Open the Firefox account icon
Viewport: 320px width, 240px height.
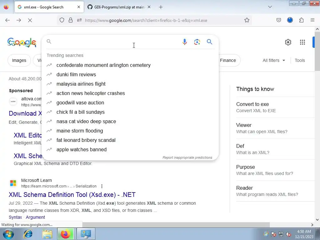click(290, 20)
